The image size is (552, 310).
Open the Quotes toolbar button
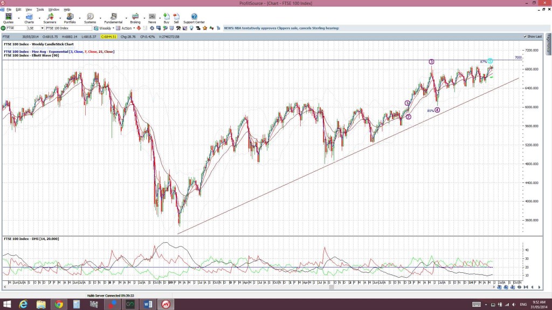tap(8, 18)
